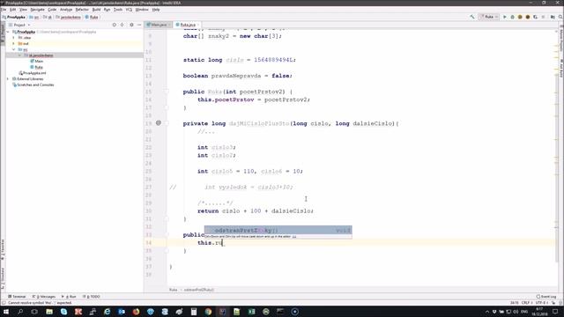Open Firefox from the taskbar
The width and height of the screenshot is (564, 317).
[136, 312]
